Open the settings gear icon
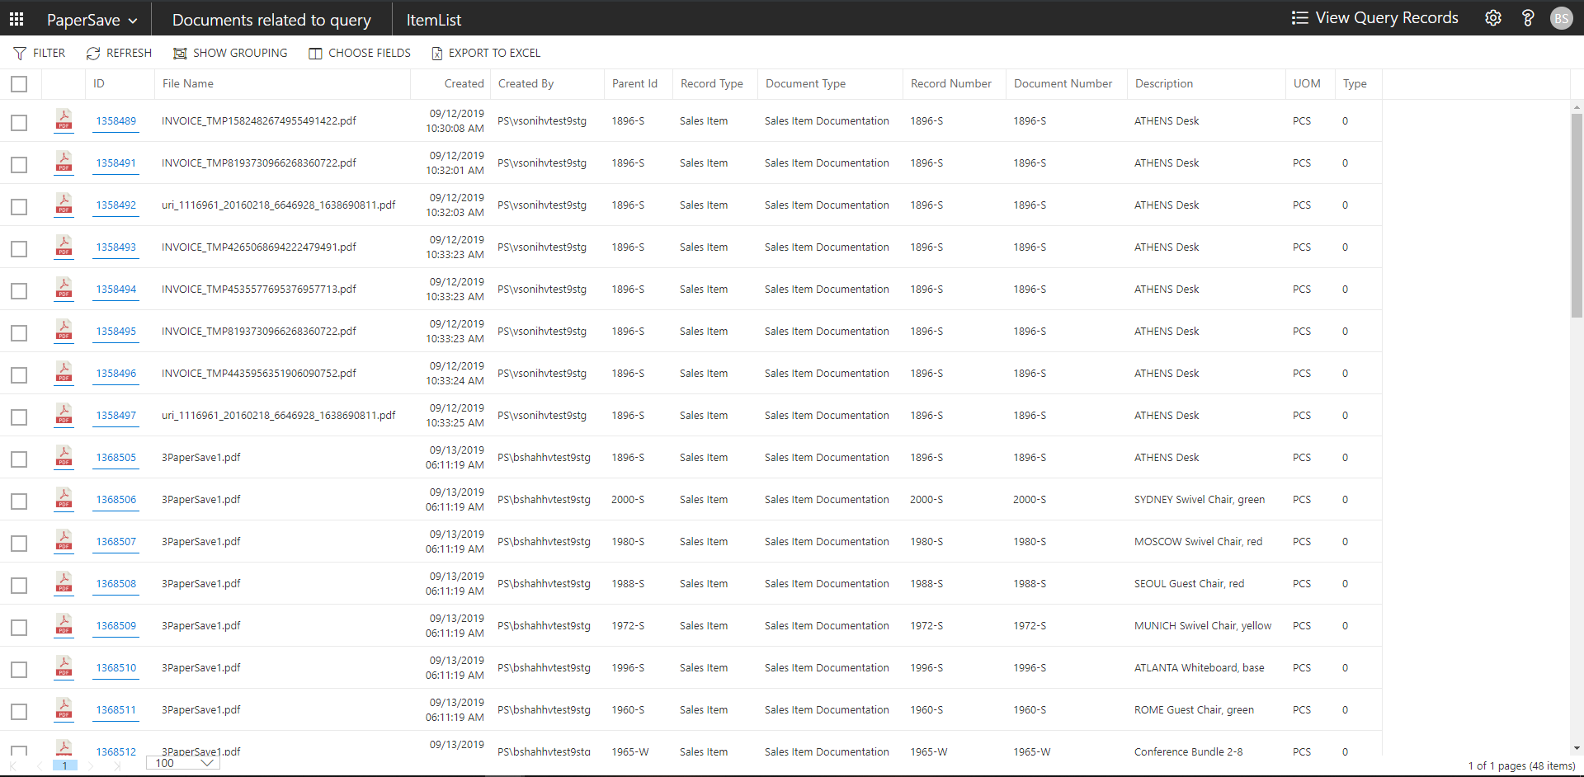Screen dimensions: 1584x777 click(1492, 18)
